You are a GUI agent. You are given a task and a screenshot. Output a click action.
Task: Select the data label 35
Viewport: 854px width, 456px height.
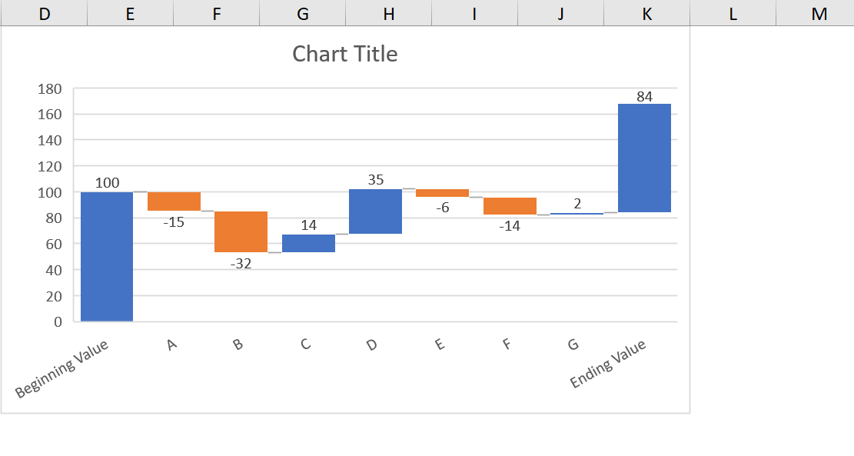click(x=376, y=180)
